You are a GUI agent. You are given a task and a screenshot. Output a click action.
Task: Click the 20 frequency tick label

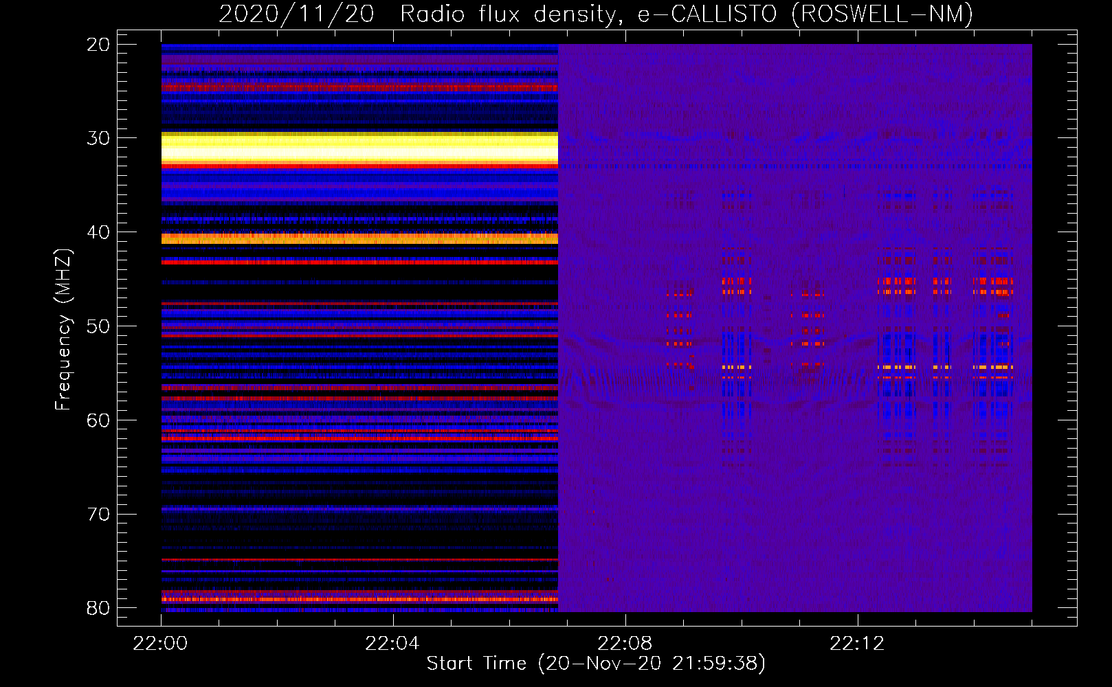pyautogui.click(x=99, y=45)
